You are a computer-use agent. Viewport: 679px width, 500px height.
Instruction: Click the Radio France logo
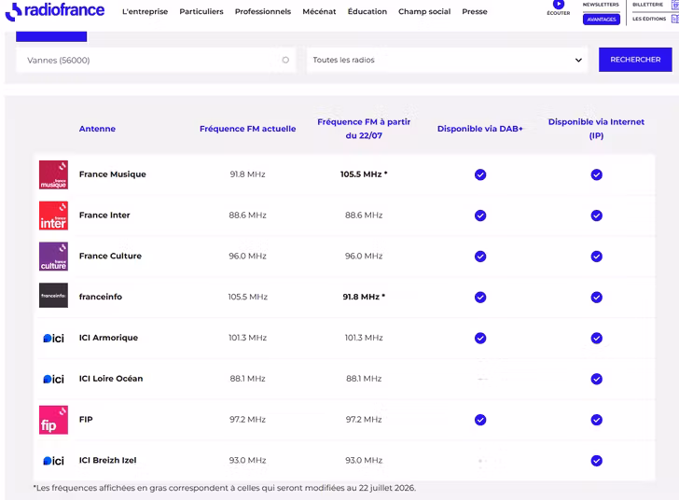(54, 11)
